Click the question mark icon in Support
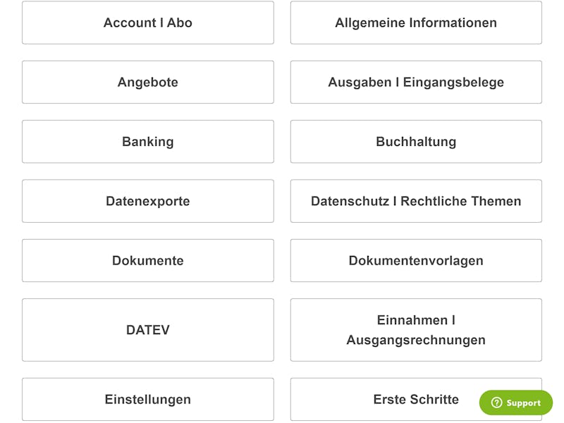564x423 pixels. tap(496, 403)
